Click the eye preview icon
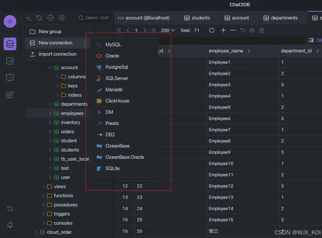 252,30
